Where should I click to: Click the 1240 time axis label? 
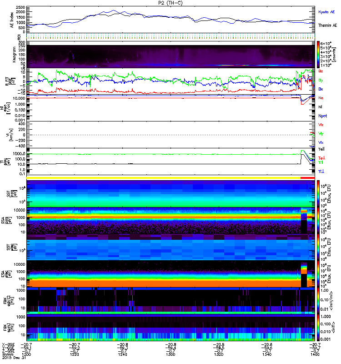pyautogui.click(x=122, y=354)
